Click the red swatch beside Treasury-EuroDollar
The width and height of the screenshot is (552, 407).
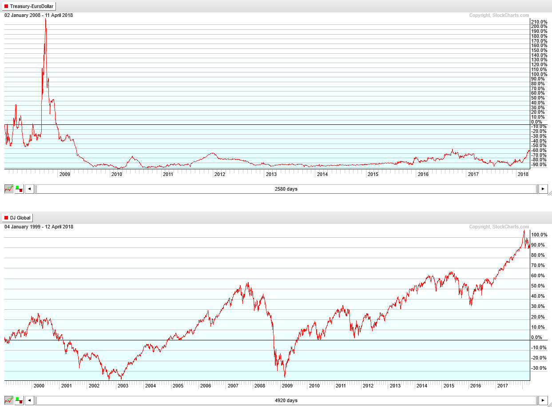tap(6, 6)
